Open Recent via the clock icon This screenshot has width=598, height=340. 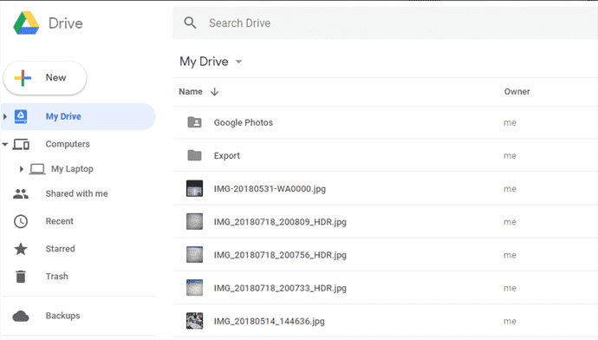(x=21, y=221)
